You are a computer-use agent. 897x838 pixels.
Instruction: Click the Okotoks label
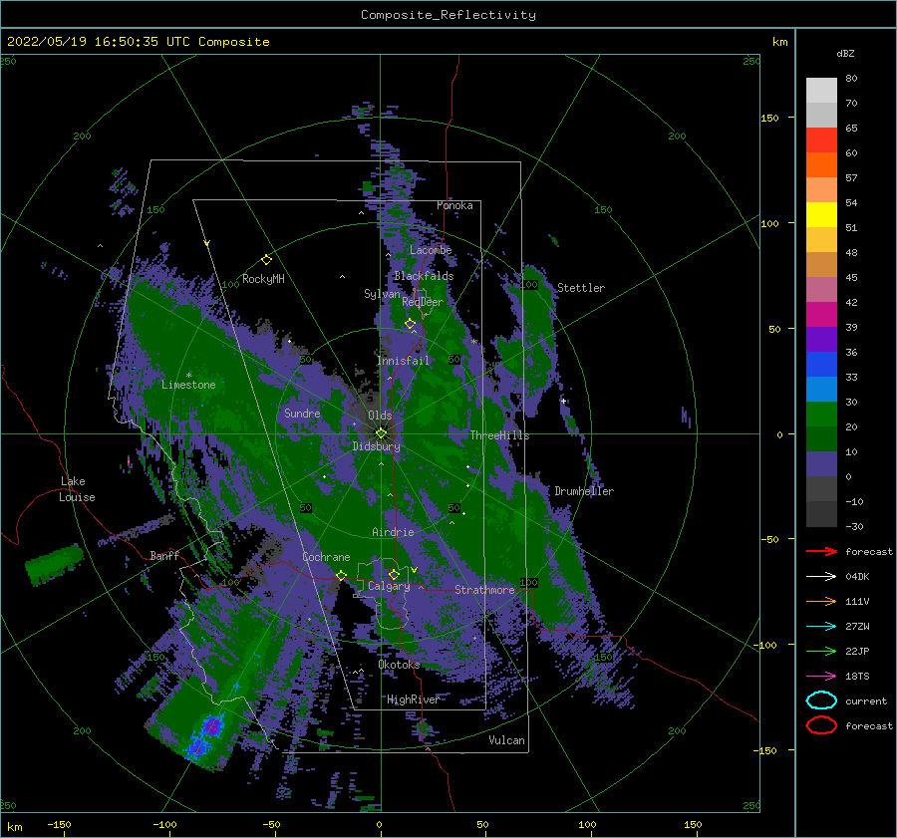click(x=399, y=665)
